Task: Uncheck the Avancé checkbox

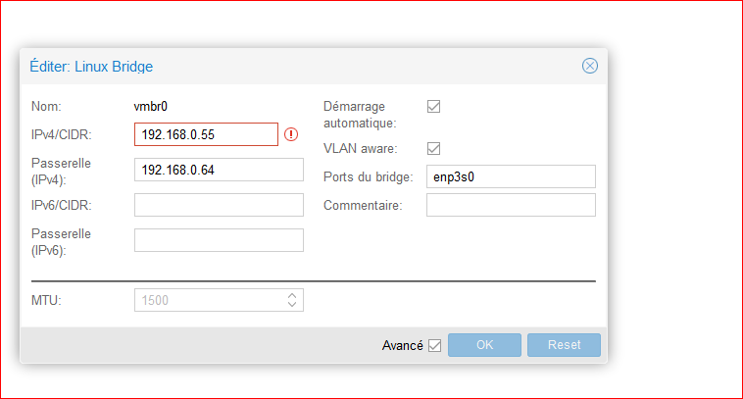Action: click(x=435, y=345)
